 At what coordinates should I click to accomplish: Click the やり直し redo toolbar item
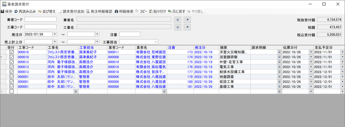195,11
